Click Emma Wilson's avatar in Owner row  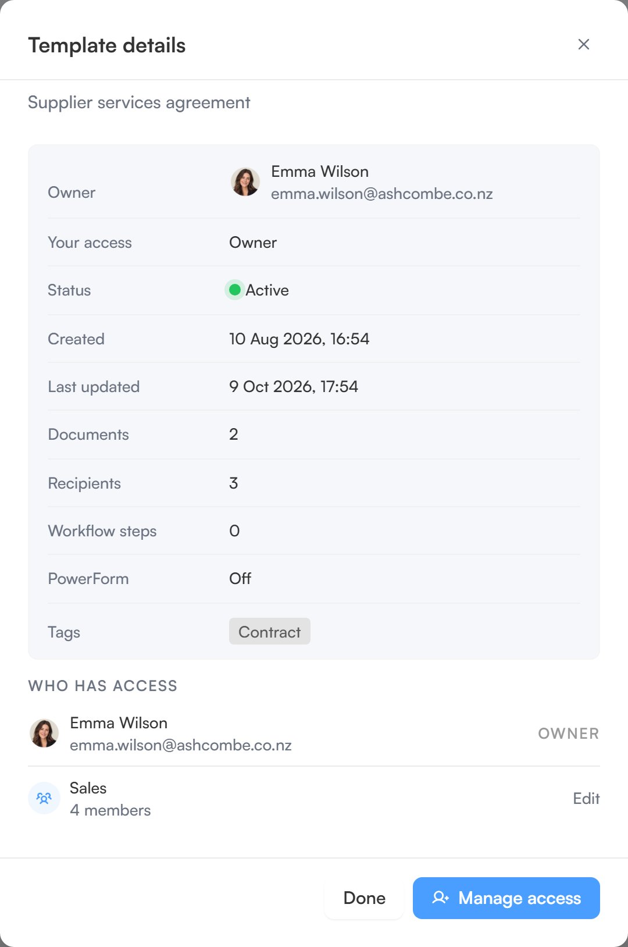pyautogui.click(x=245, y=182)
